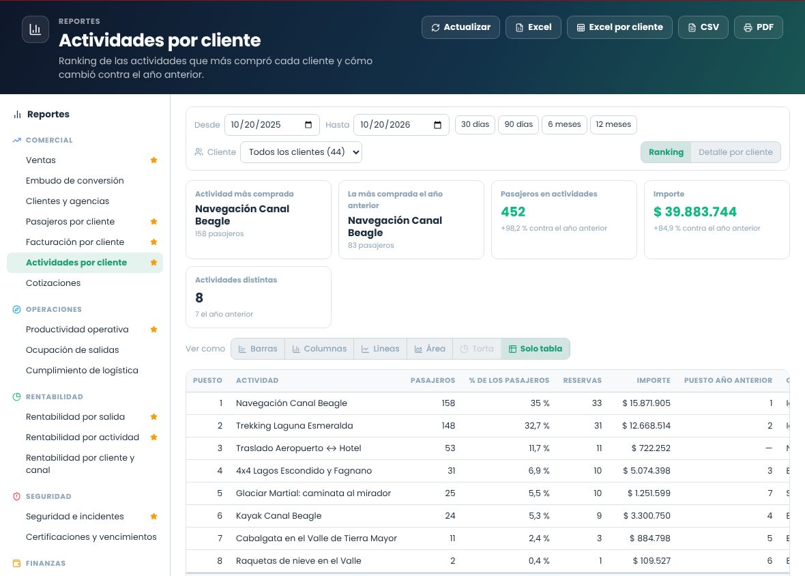Click the Rentabilidad section pie icon
Viewport: 805px width, 576px height.
pyautogui.click(x=17, y=397)
